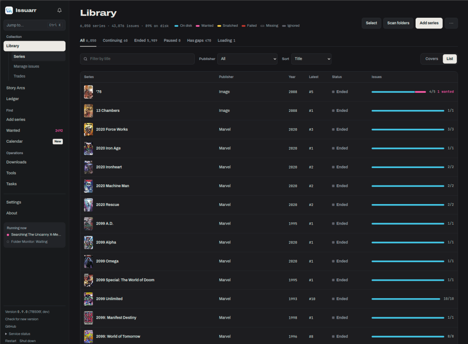The image size is (468, 344).
Task: Click the 2099: Manifest Destiny cover image
Action: pyautogui.click(x=88, y=318)
